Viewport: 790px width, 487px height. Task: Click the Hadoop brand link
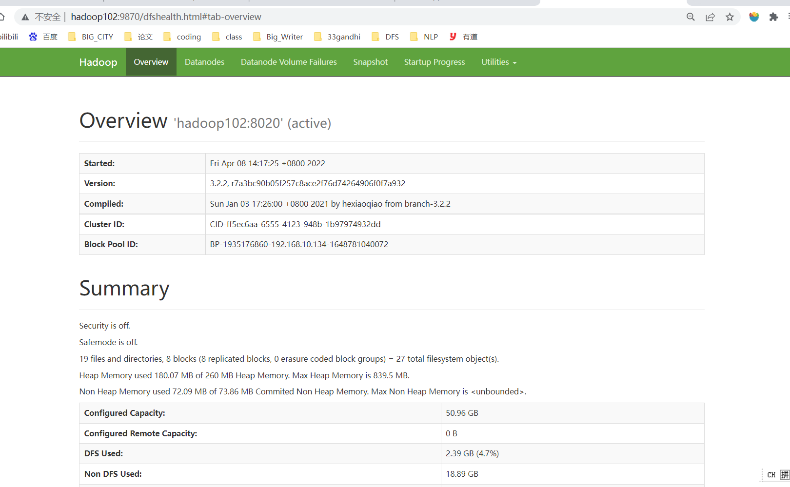[98, 62]
